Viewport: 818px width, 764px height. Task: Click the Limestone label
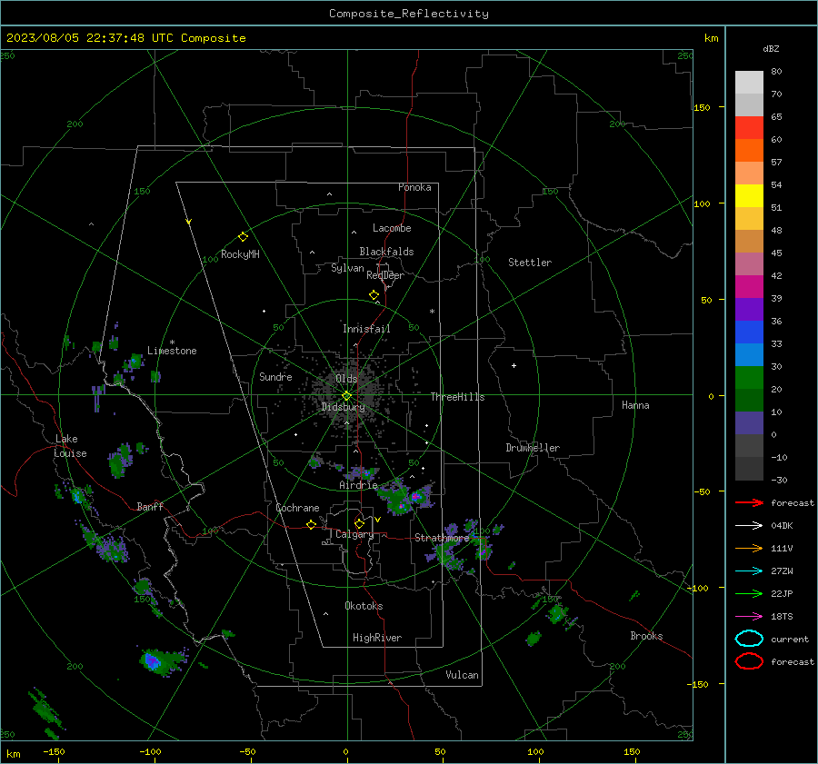pos(172,351)
